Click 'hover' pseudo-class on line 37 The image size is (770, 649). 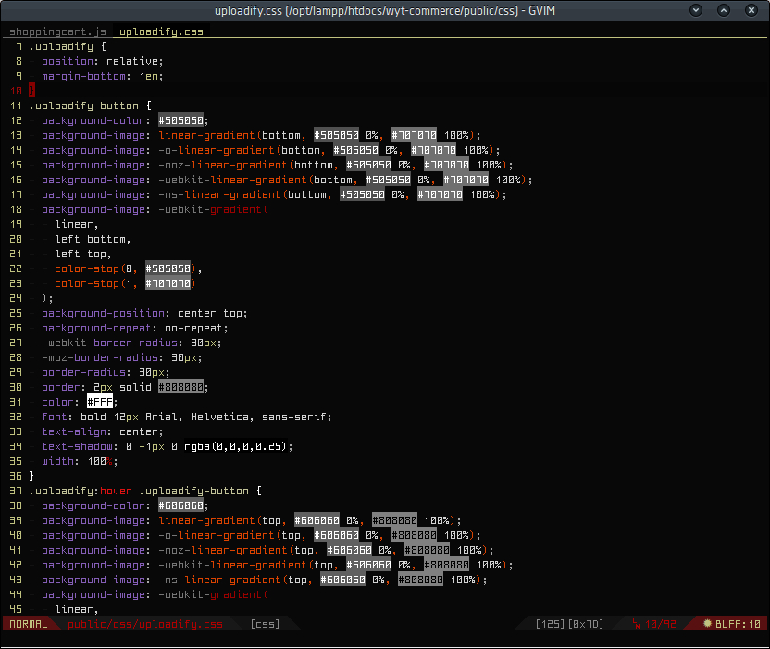116,491
